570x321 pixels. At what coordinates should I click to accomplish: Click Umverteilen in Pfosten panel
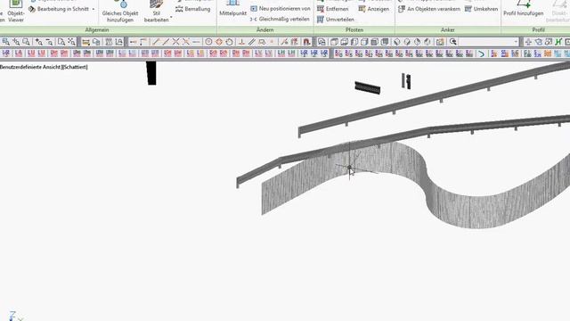(336, 20)
